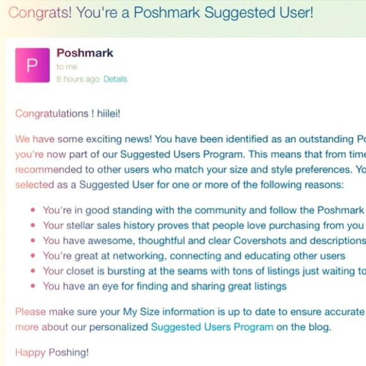Open the Details link beside the timestamp

tap(115, 79)
